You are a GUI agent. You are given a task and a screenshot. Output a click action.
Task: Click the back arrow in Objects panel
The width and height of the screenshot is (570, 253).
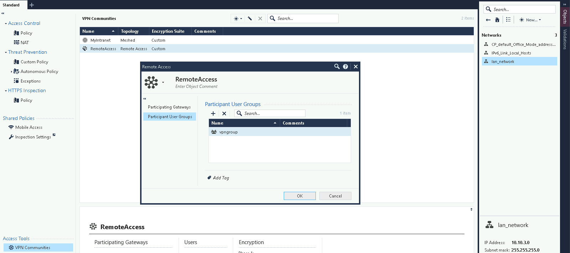click(x=488, y=20)
